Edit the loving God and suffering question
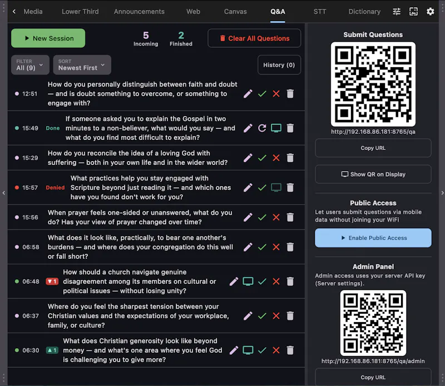Viewport: 445px width, 386px height. point(248,158)
